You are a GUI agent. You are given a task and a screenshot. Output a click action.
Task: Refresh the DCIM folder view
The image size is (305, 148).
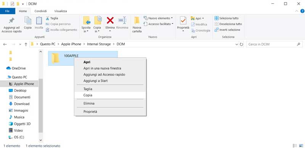click(241, 44)
